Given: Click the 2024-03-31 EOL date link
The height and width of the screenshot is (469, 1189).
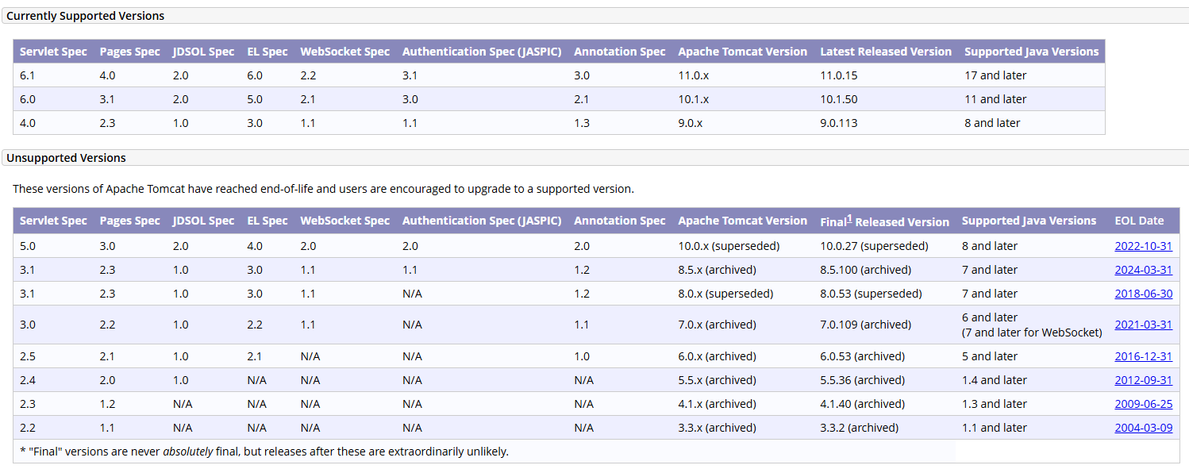Looking at the screenshot, I should pyautogui.click(x=1143, y=270).
